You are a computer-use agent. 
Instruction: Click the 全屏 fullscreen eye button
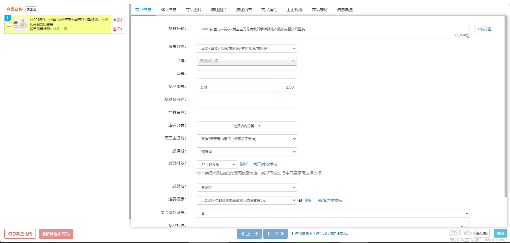click(481, 233)
